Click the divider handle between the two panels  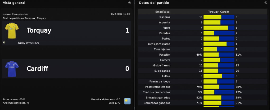134,55
